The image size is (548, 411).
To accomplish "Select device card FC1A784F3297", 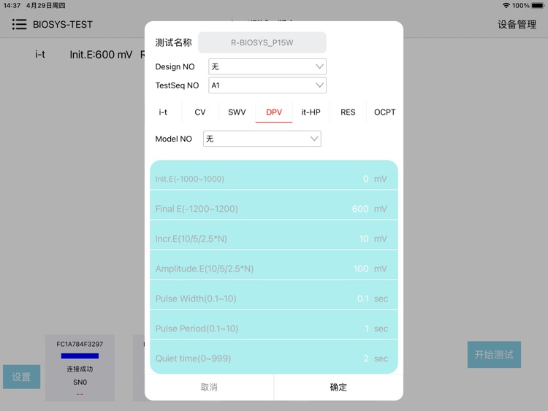I will (x=80, y=368).
